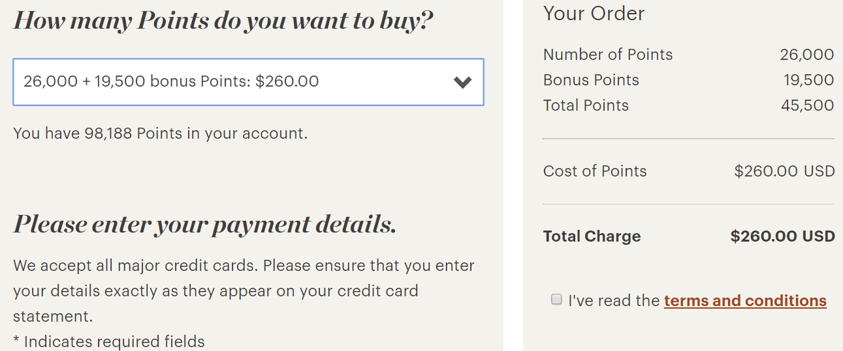Viewport: 843px width, 351px height.
Task: Click the chevron arrow in Points selector
Action: click(462, 82)
